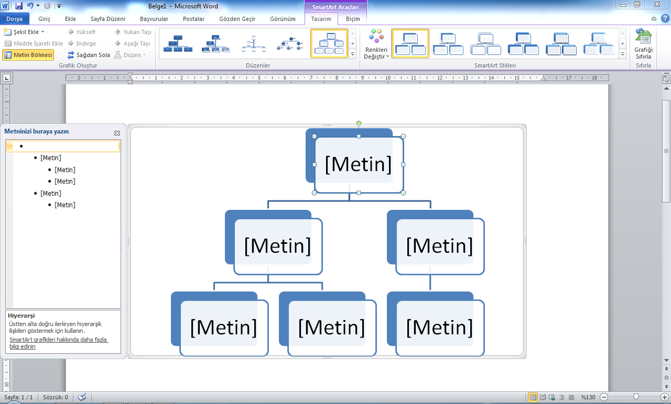The height and width of the screenshot is (404, 671).
Task: Click the Save icon in quick access toolbar
Action: click(19, 6)
